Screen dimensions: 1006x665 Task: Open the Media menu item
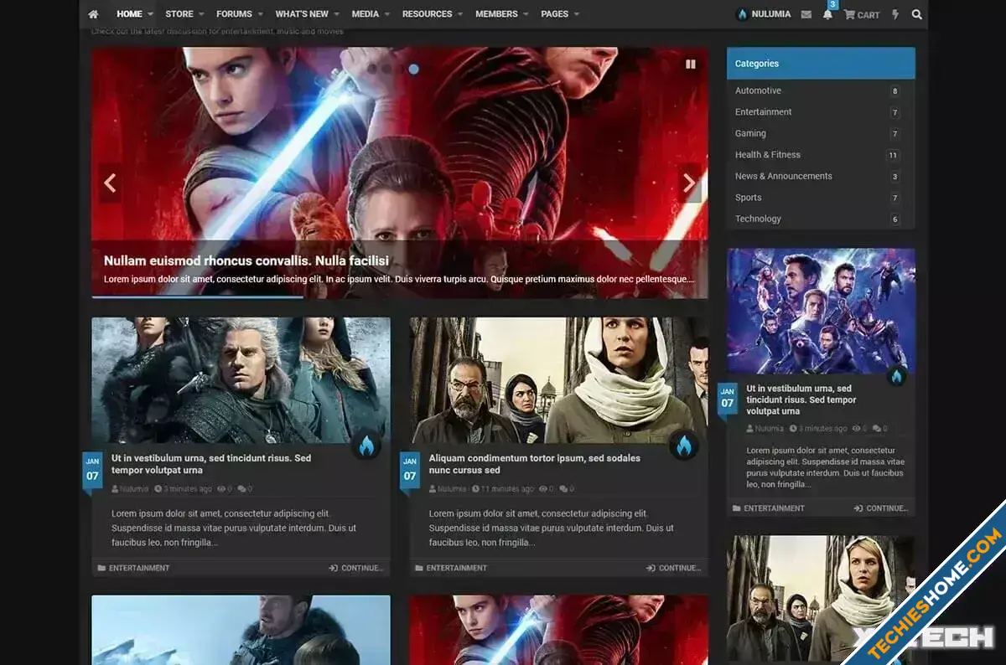pyautogui.click(x=365, y=14)
